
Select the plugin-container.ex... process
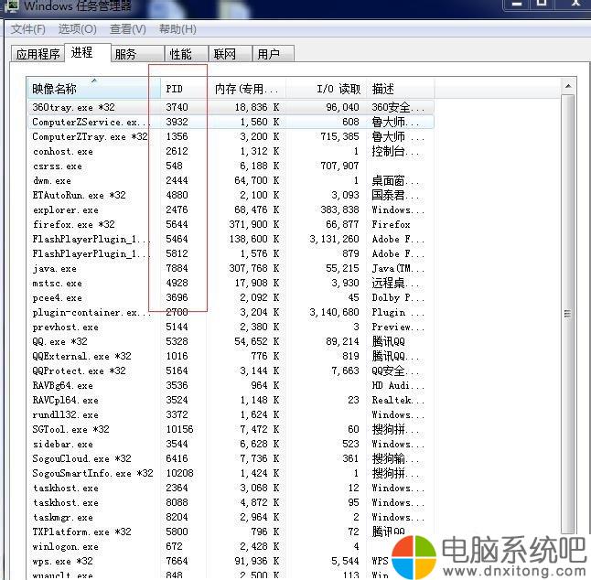pyautogui.click(x=231, y=313)
